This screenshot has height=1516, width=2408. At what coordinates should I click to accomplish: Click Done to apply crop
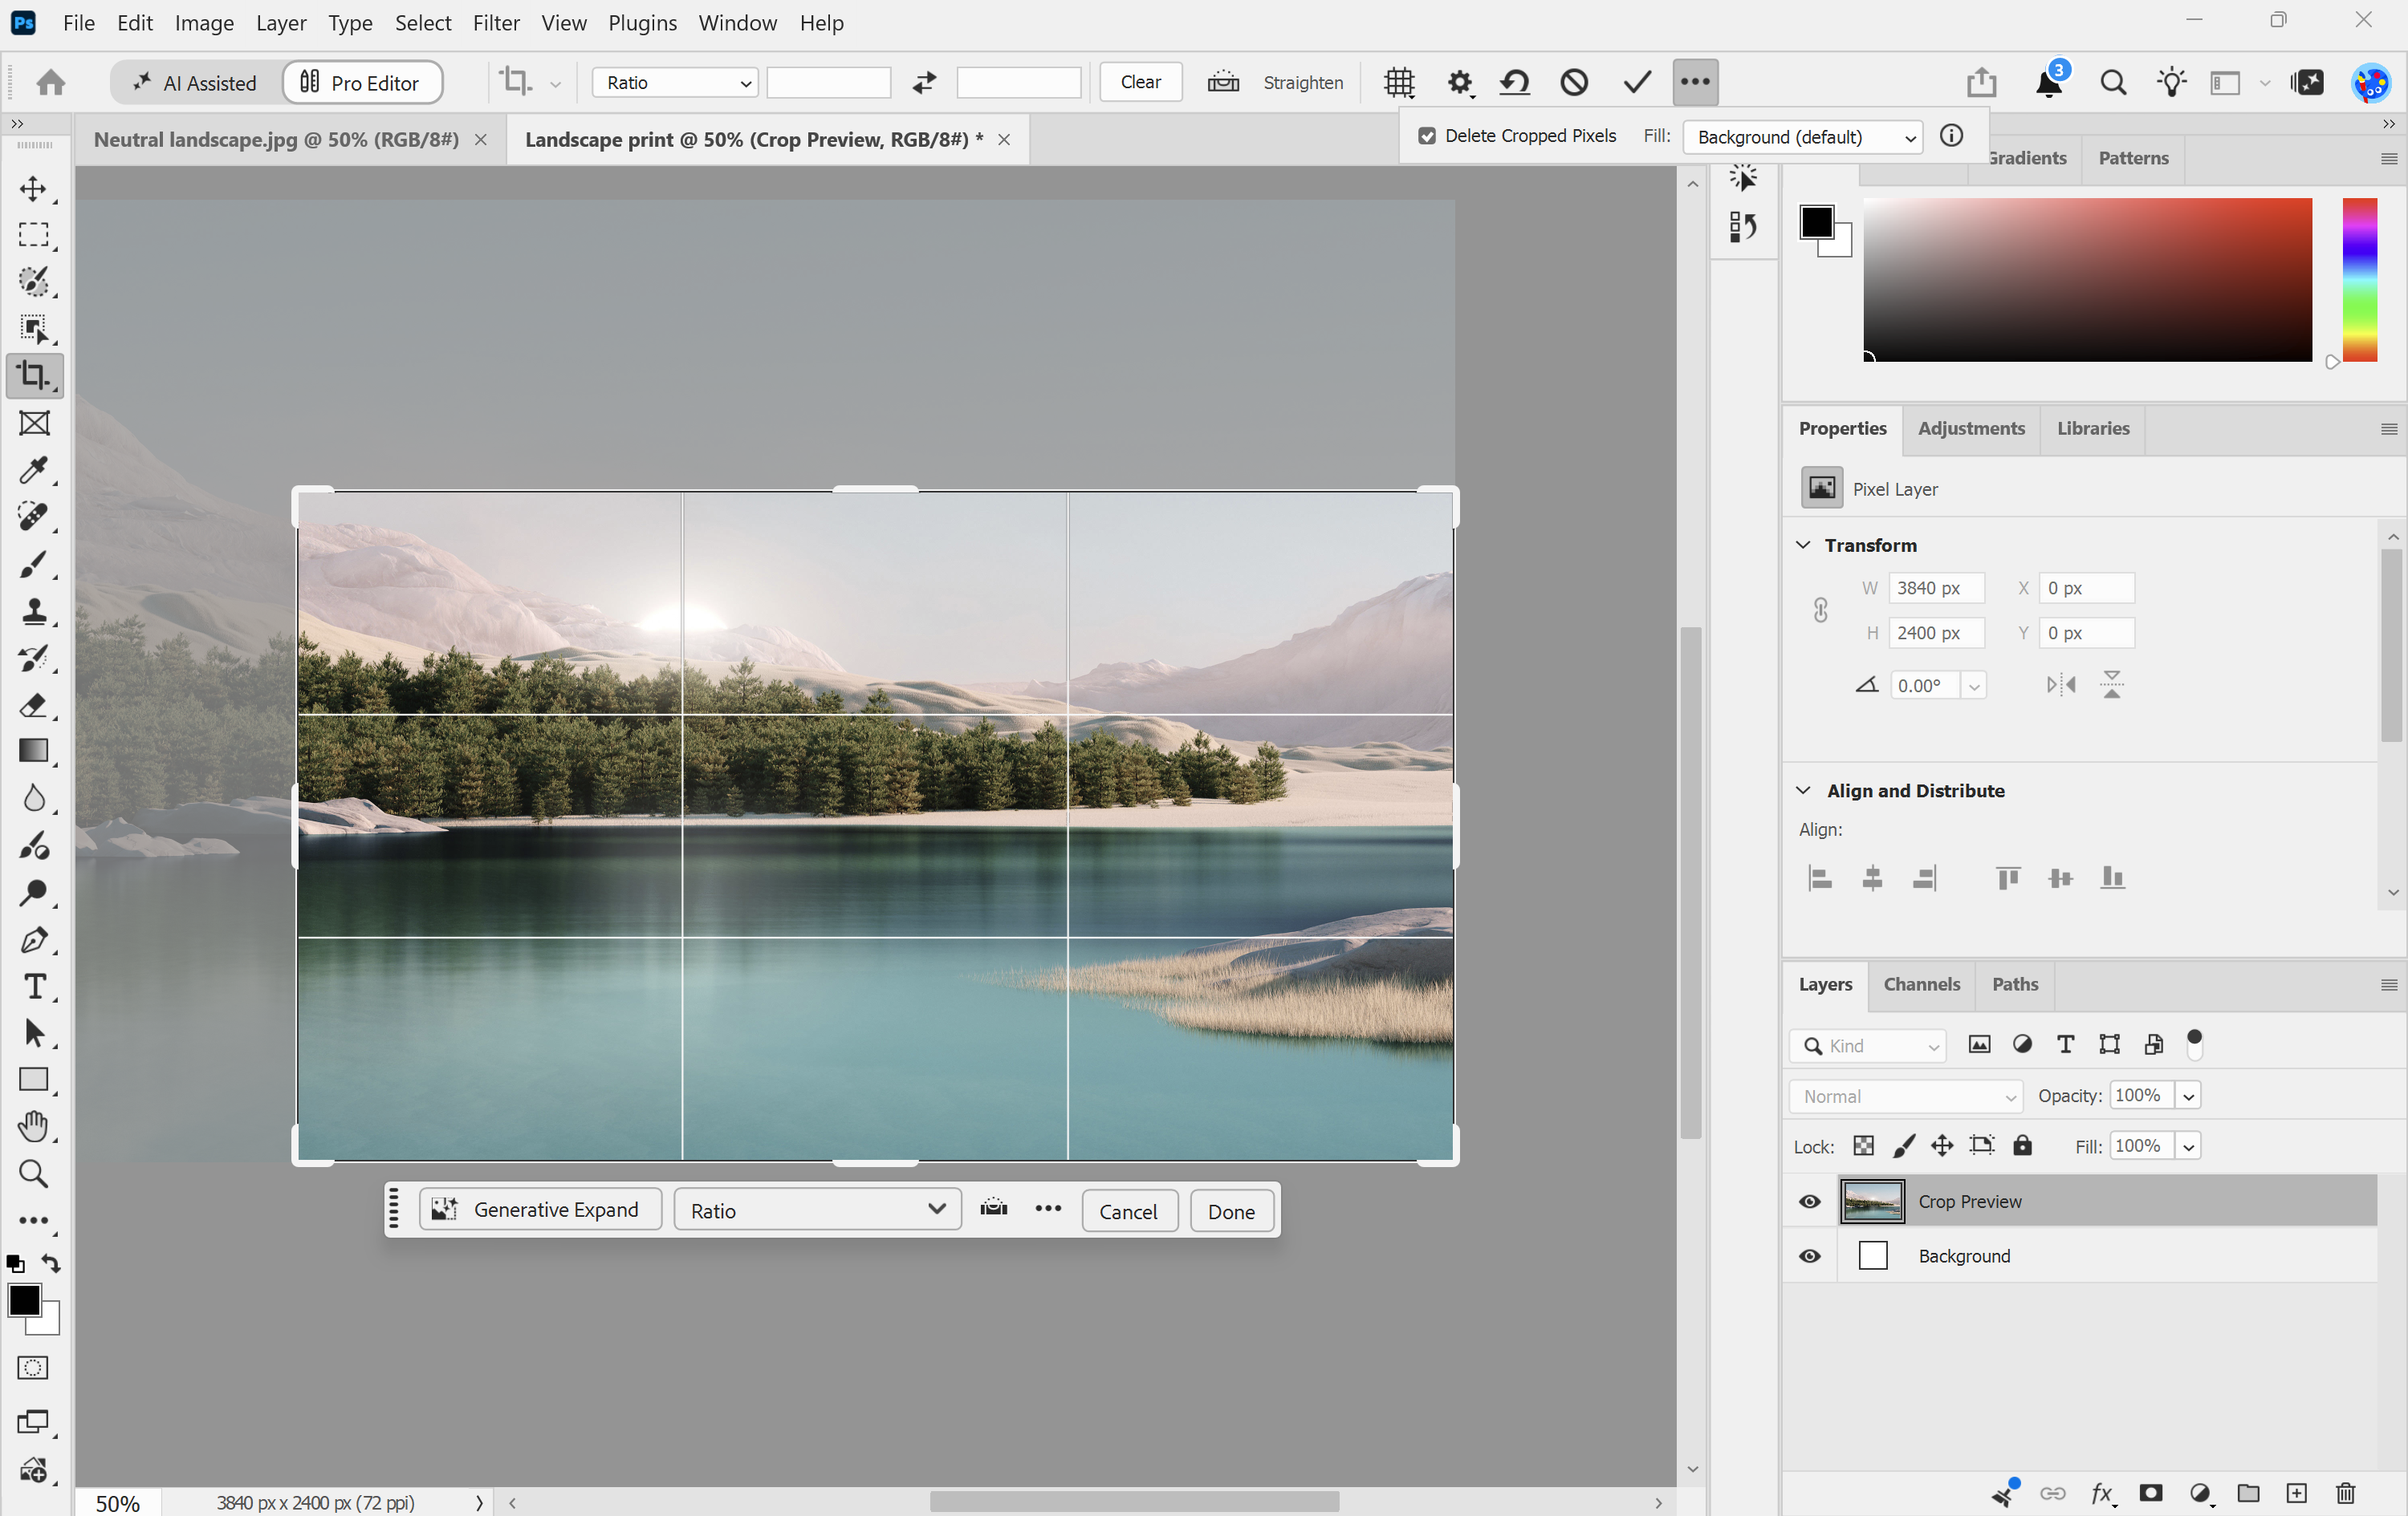(x=1231, y=1211)
